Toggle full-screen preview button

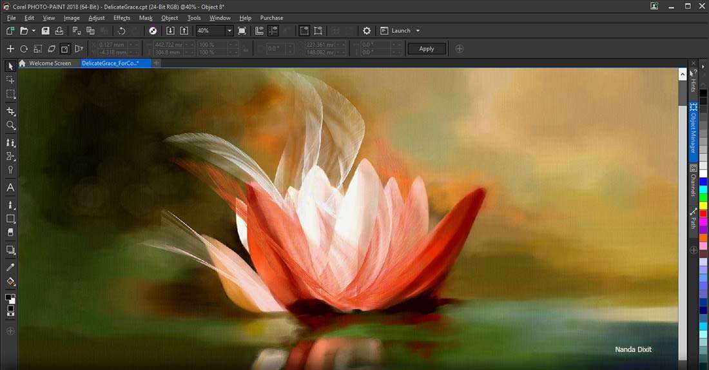coord(242,31)
